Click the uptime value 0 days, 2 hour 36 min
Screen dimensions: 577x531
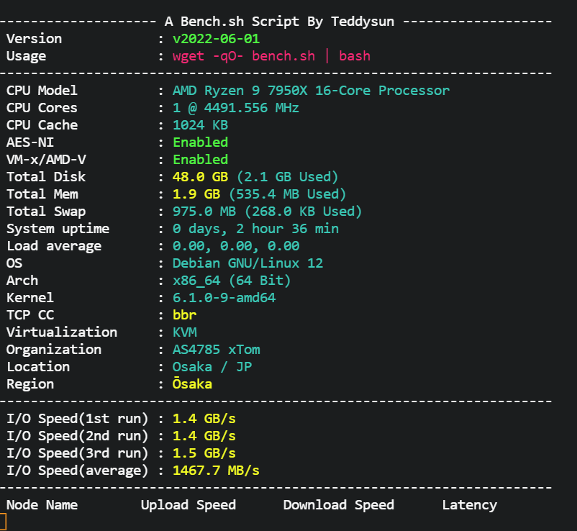pos(255,229)
